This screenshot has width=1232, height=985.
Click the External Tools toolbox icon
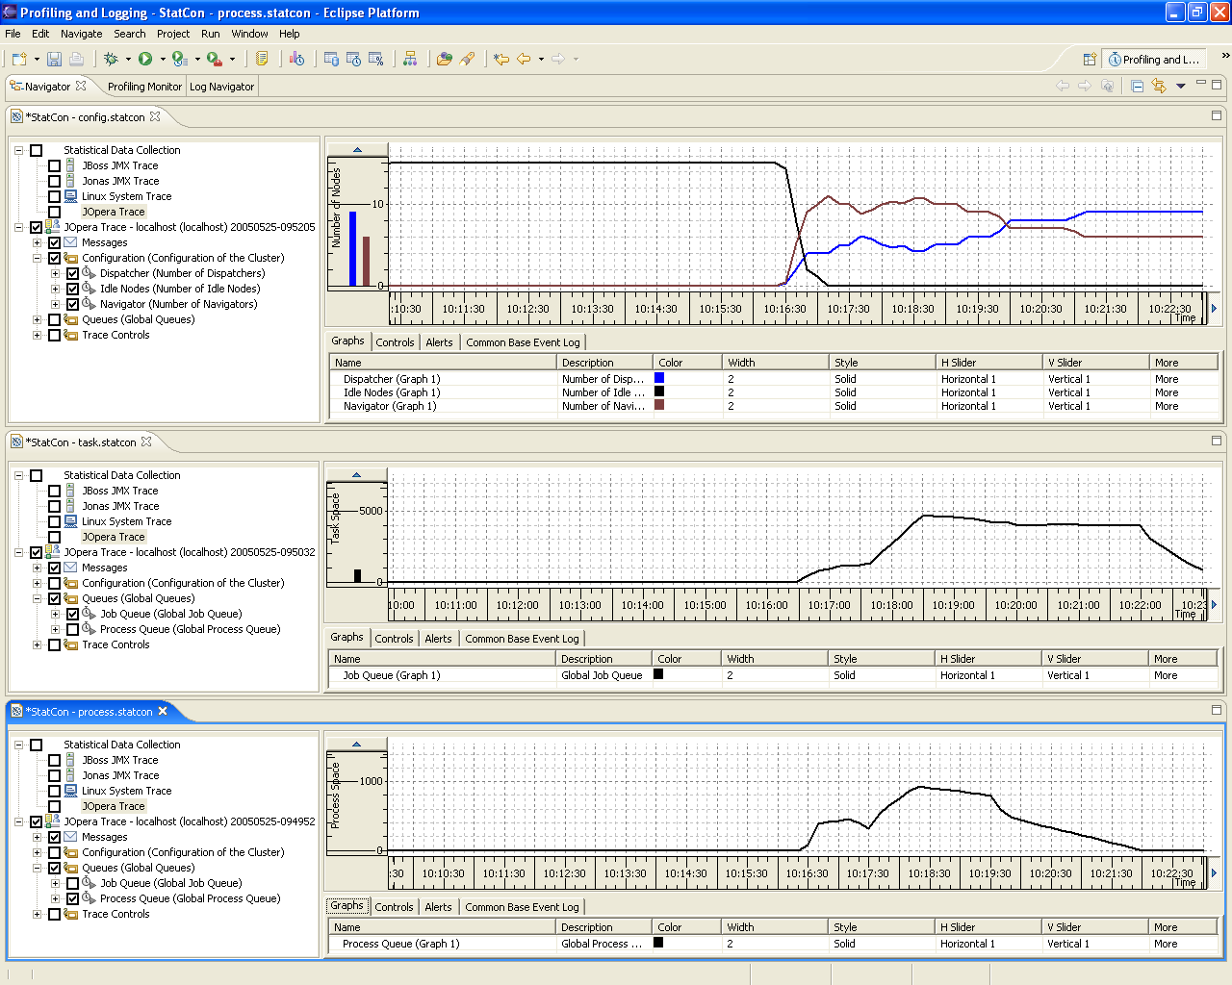click(x=214, y=59)
